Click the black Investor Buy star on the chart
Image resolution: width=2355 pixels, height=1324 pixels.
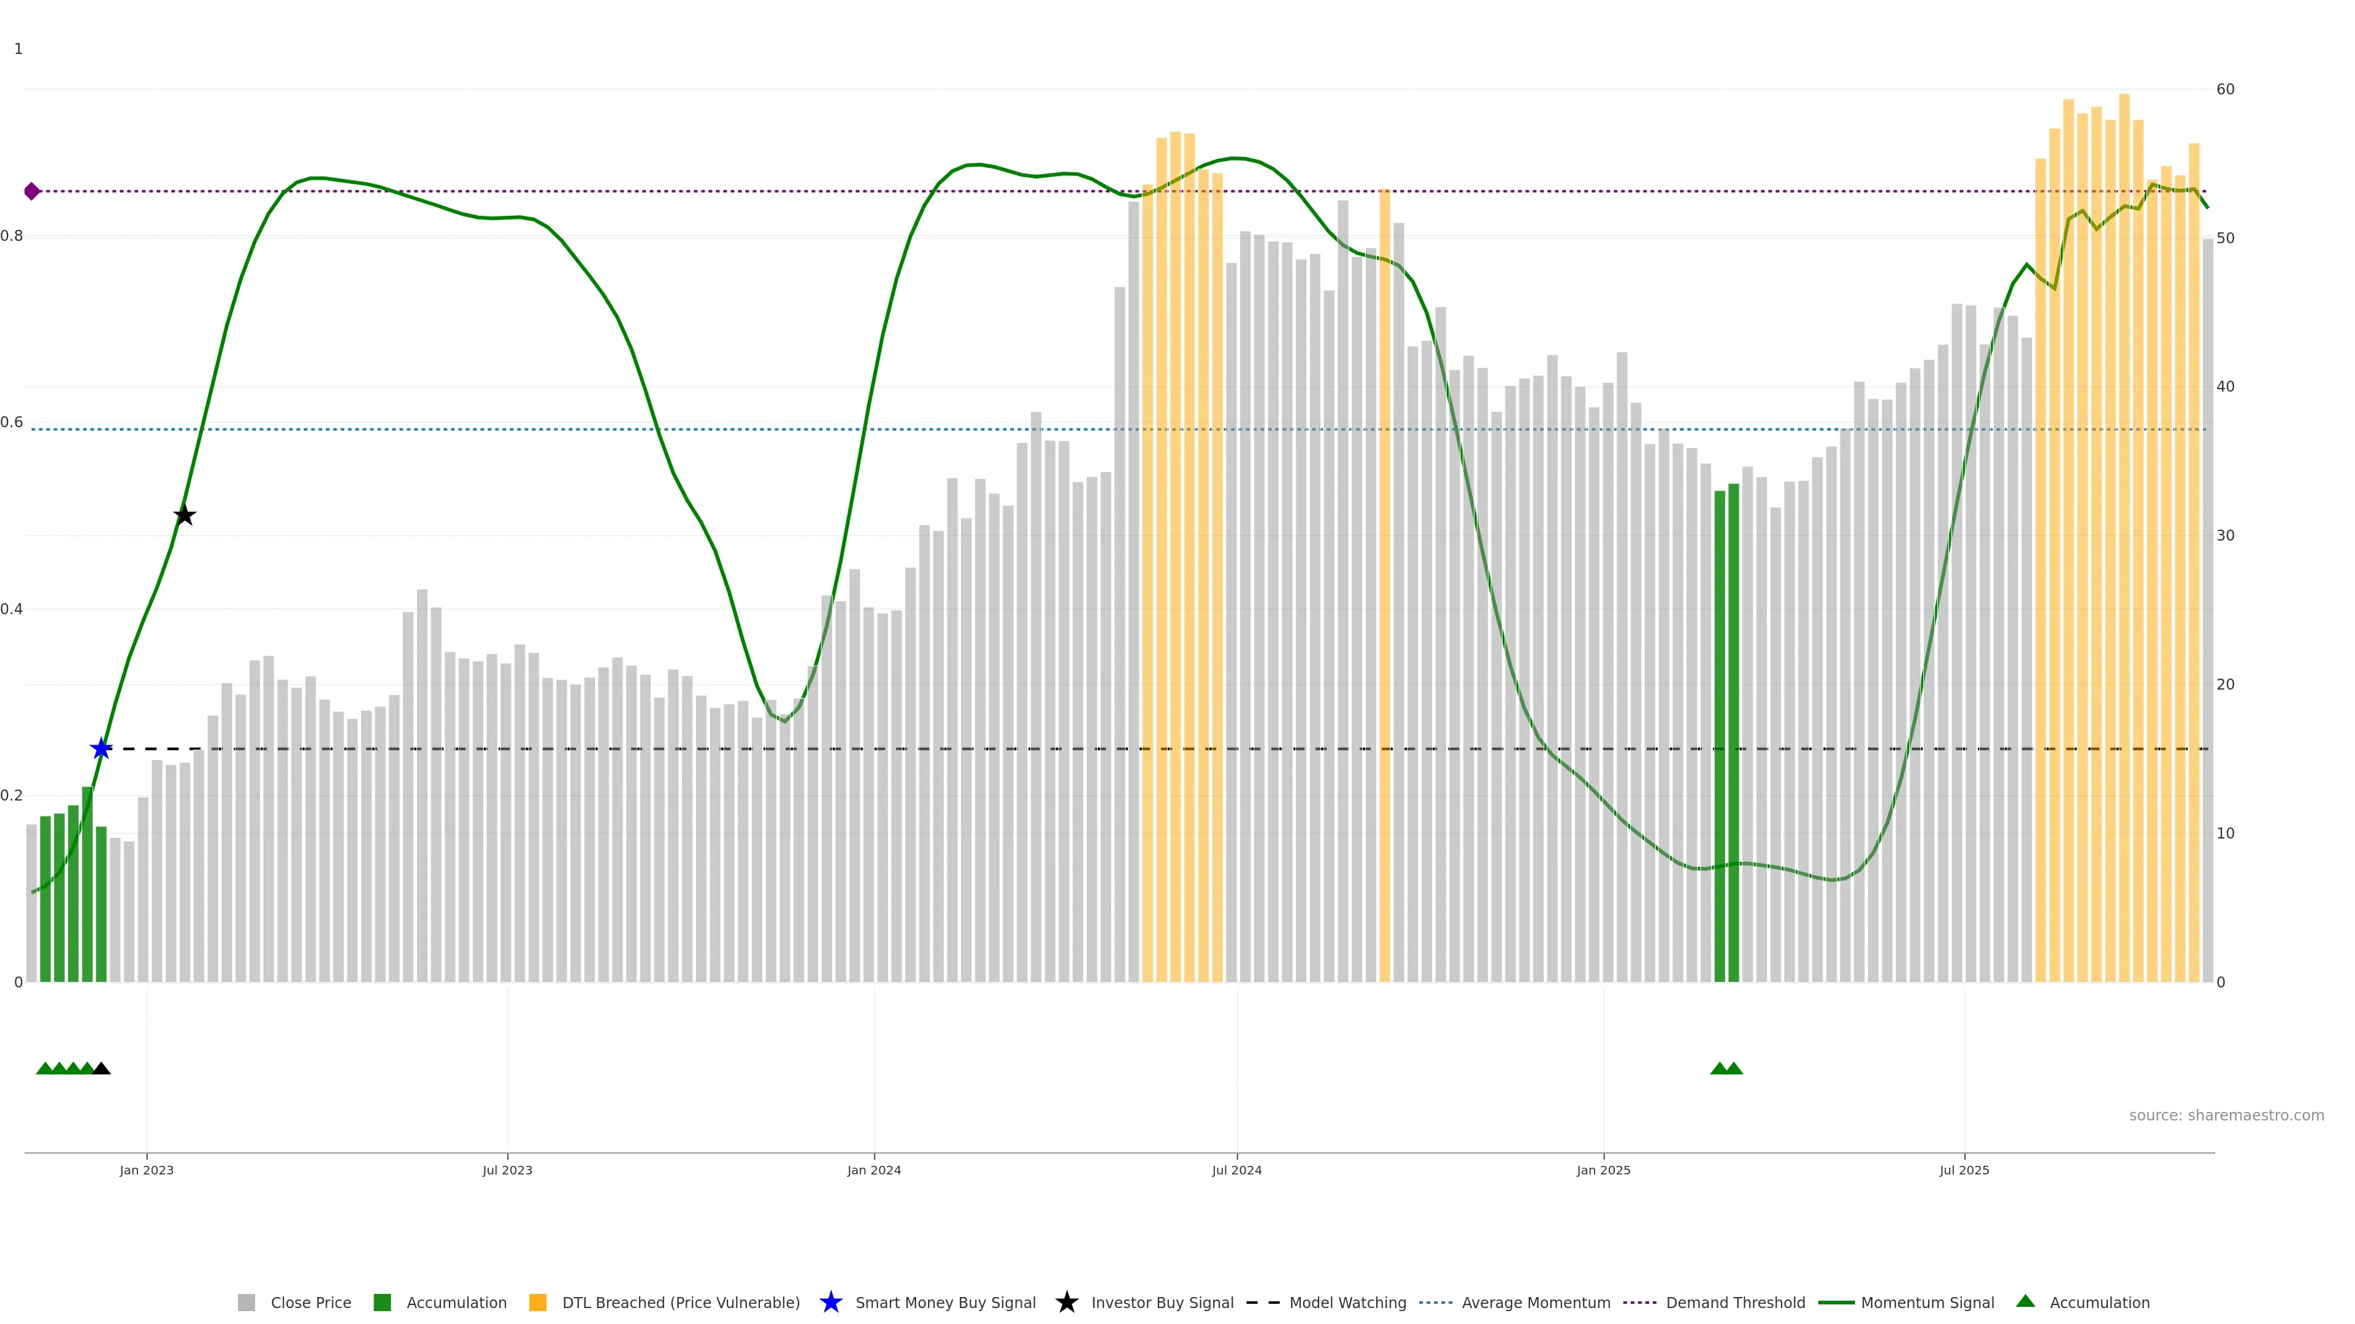(x=185, y=516)
